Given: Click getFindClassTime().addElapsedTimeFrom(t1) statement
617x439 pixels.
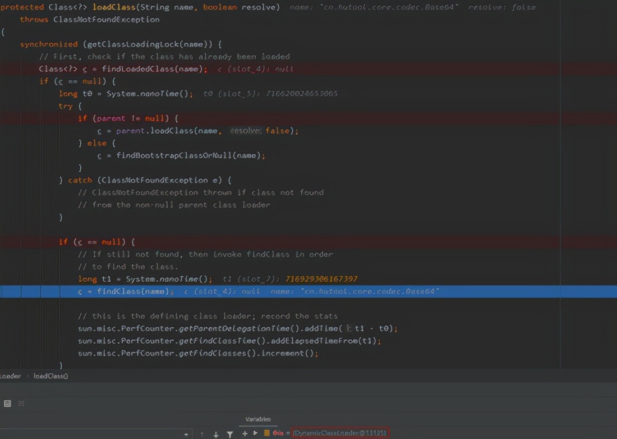Looking at the screenshot, I should click(229, 341).
